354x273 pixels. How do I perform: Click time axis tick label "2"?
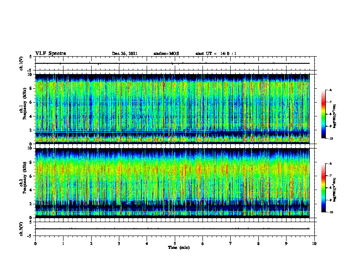coord(91,244)
